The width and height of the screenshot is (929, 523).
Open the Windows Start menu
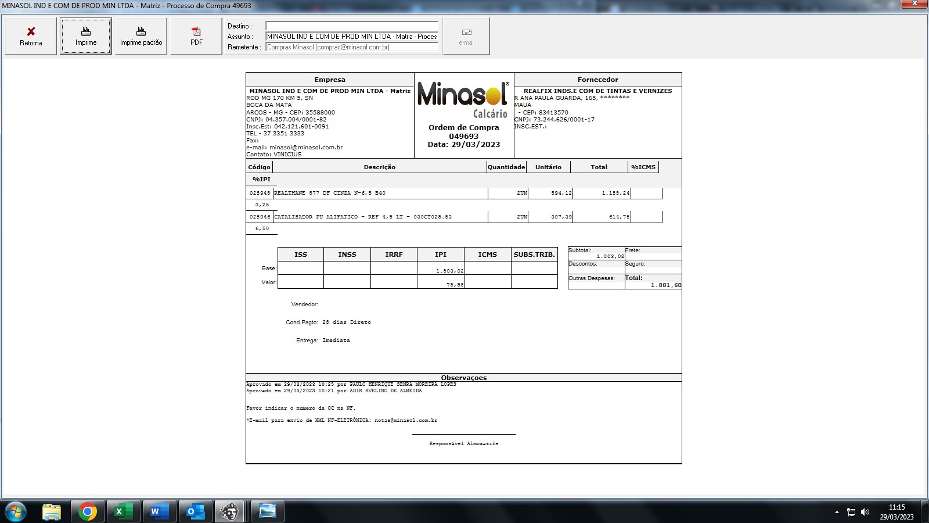[x=15, y=511]
